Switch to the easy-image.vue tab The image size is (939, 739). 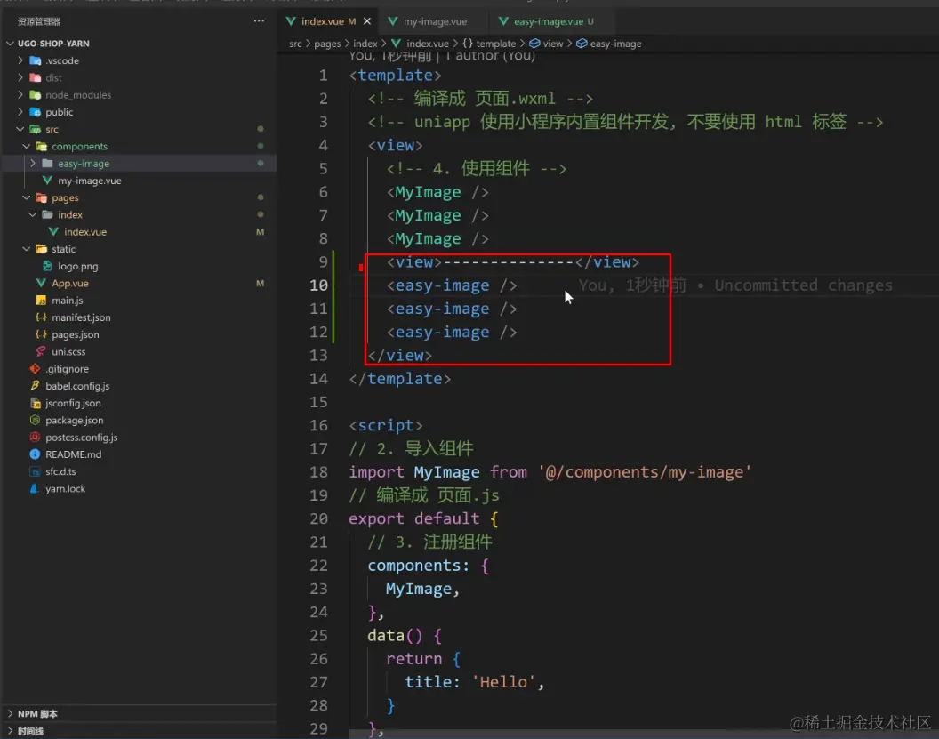[549, 21]
